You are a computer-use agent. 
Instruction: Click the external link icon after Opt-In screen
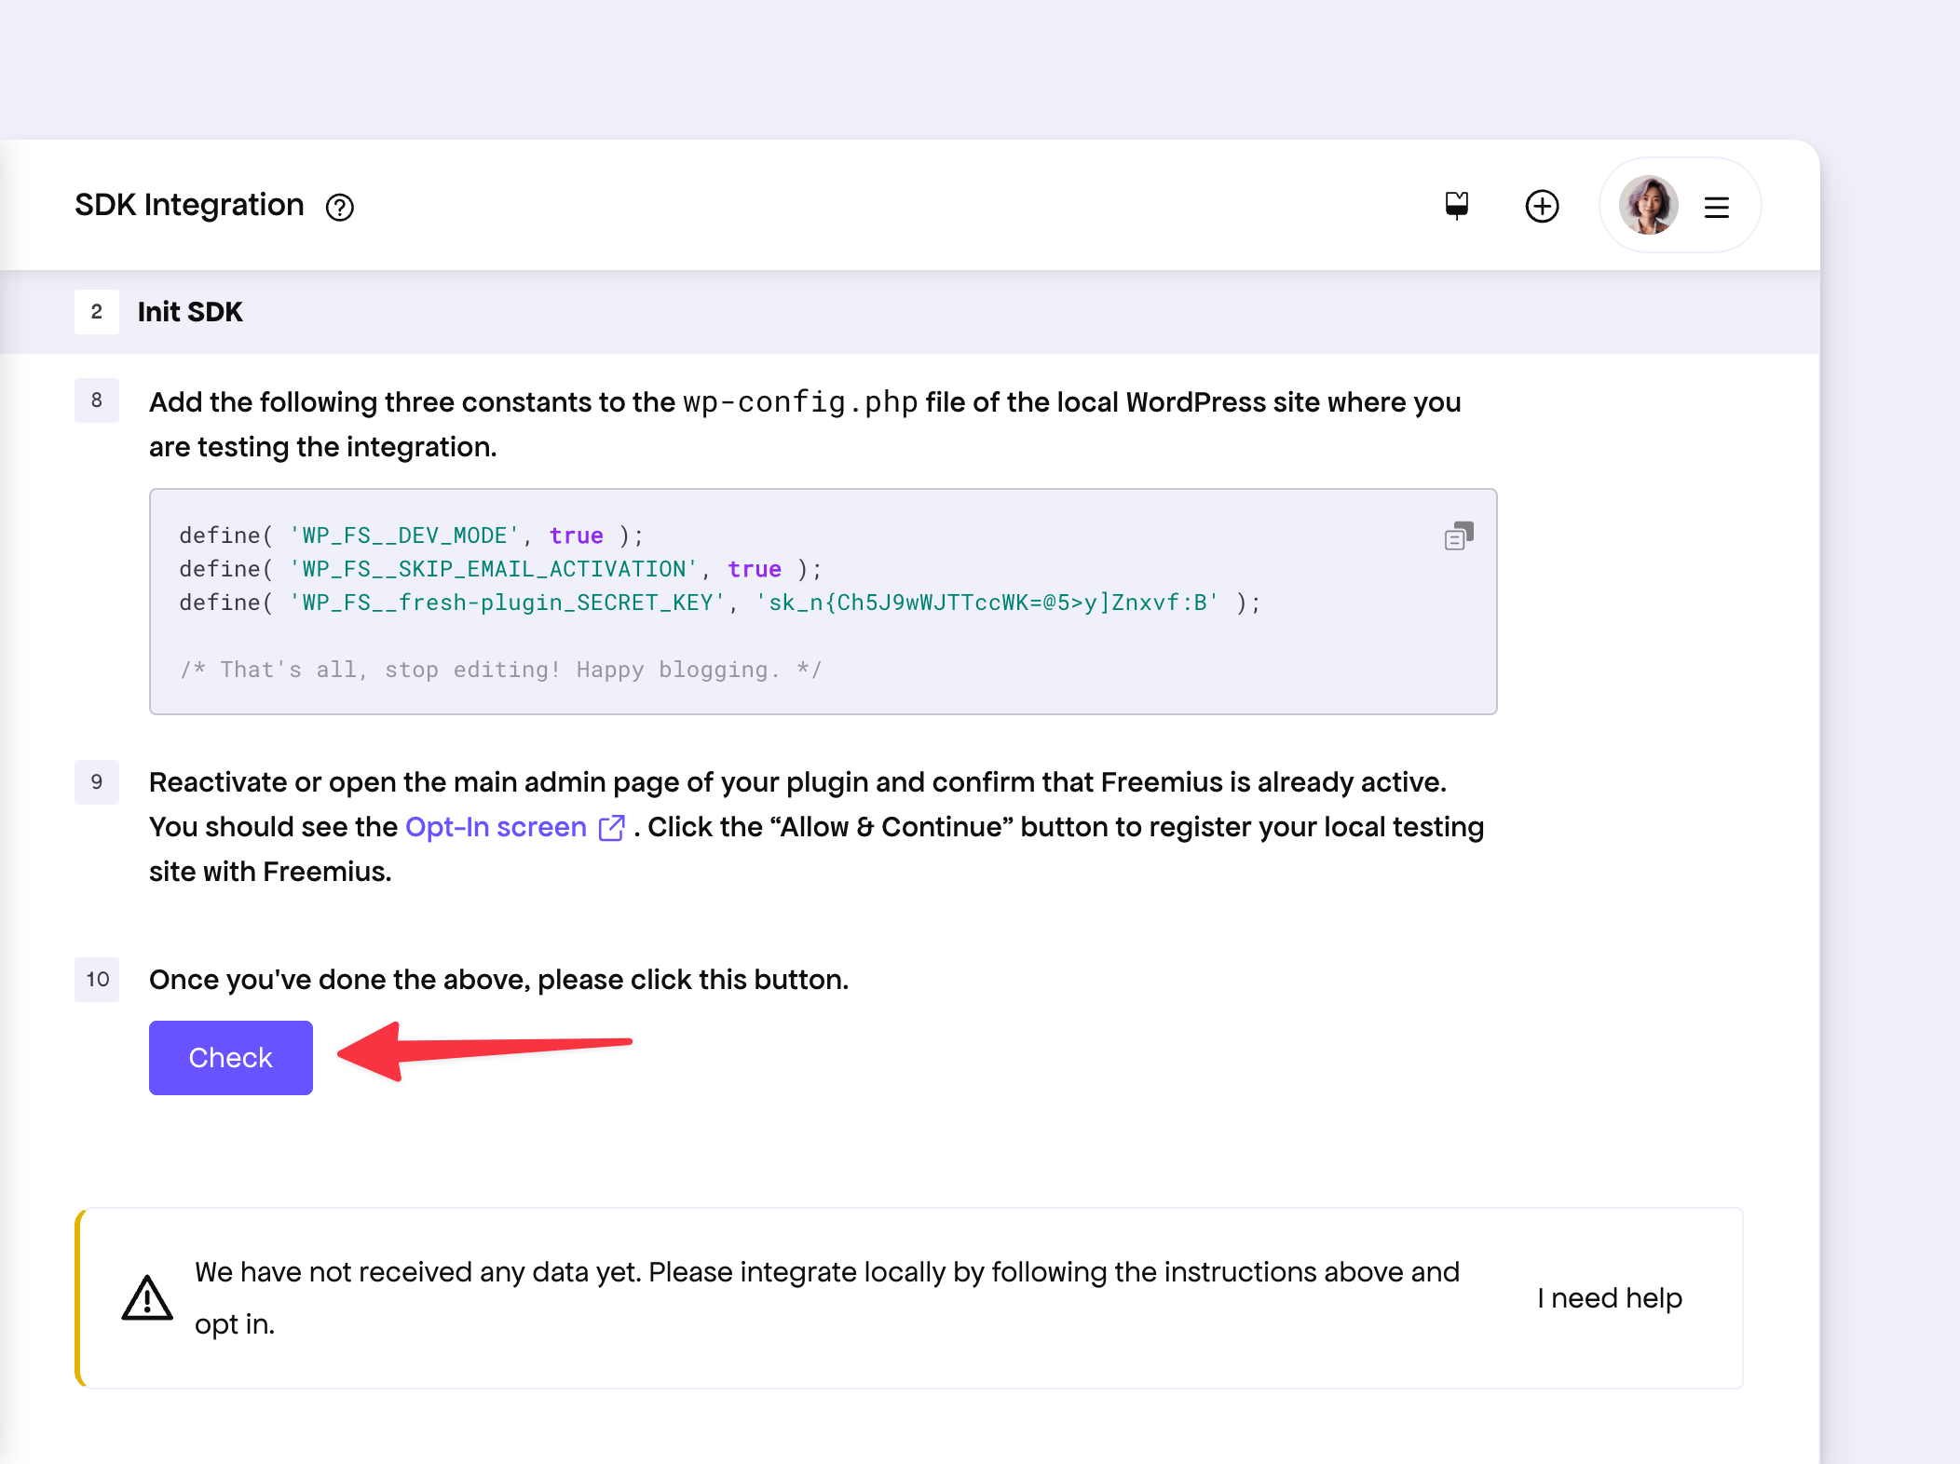[611, 827]
